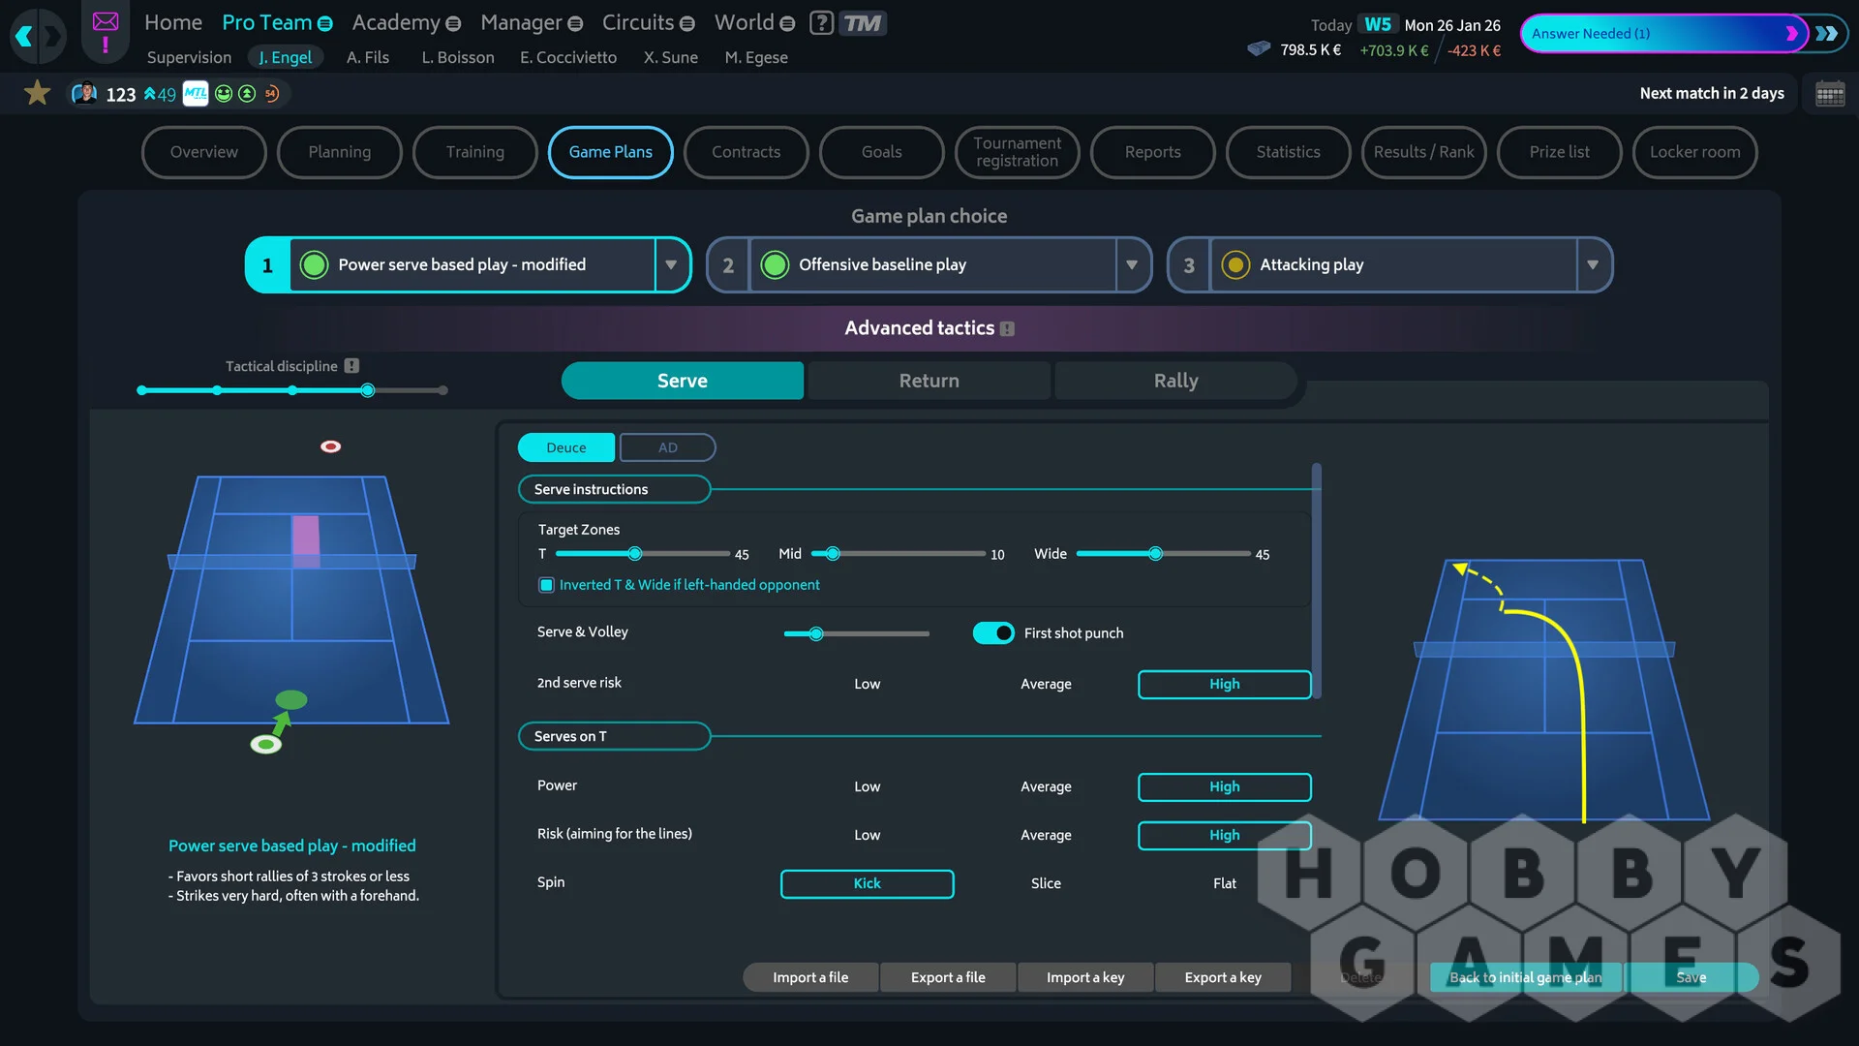
Task: Click the yellow status circle of game plan 3
Action: 1235,264
